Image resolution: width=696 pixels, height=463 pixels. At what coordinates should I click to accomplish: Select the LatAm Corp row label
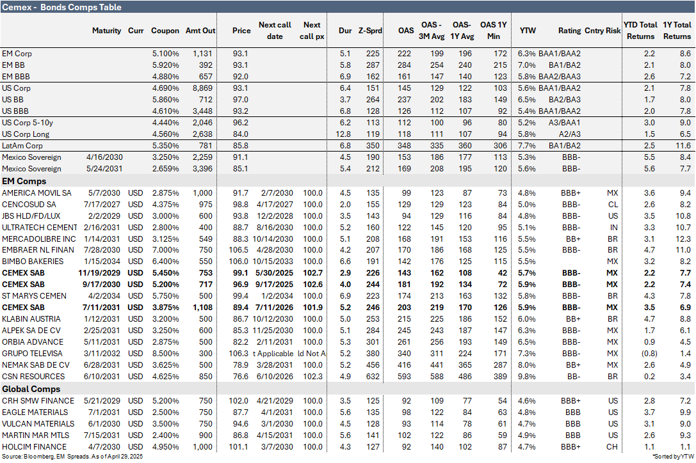(22, 146)
